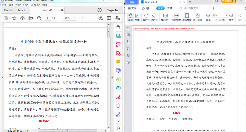
Task: Close the test.pdf tab
Action: (62, 10)
